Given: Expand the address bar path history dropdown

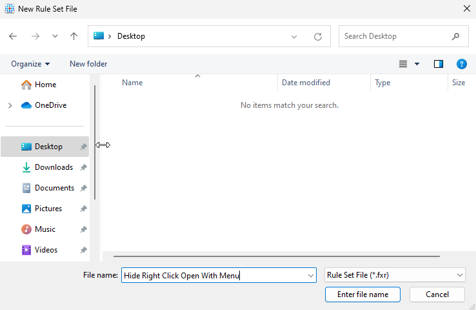Looking at the screenshot, I should click(x=294, y=37).
